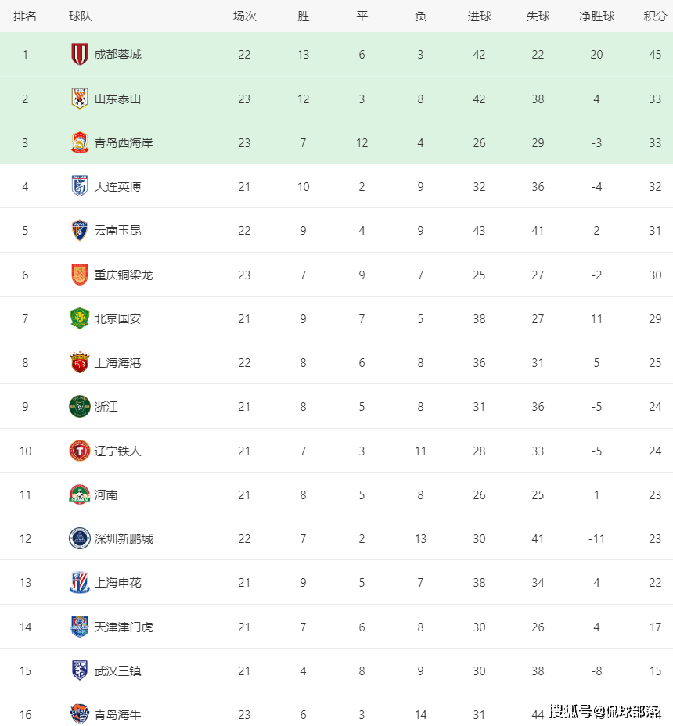Click the 成都蓉城 team logo
This screenshot has height=726, width=673.
point(80,54)
